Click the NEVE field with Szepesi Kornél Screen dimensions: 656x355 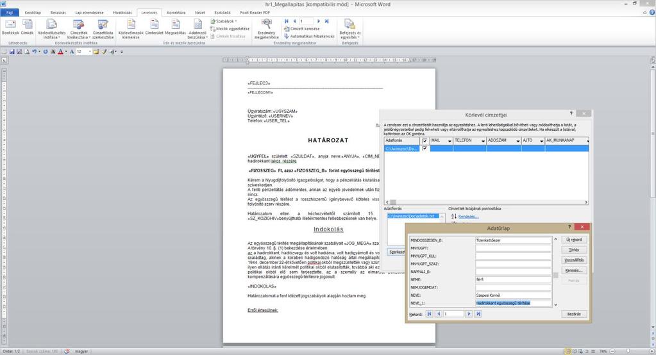513,295
